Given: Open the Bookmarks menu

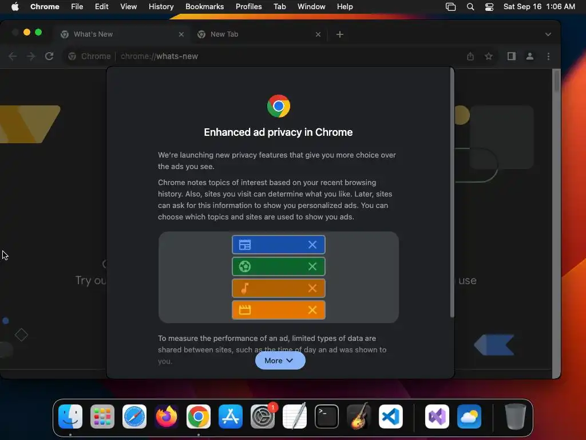Looking at the screenshot, I should [204, 7].
